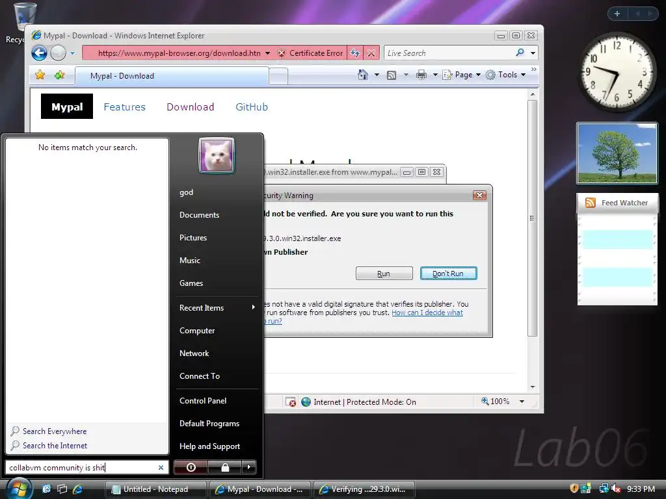Go back using the IE Back arrow
This screenshot has height=499, width=666.
[39, 53]
